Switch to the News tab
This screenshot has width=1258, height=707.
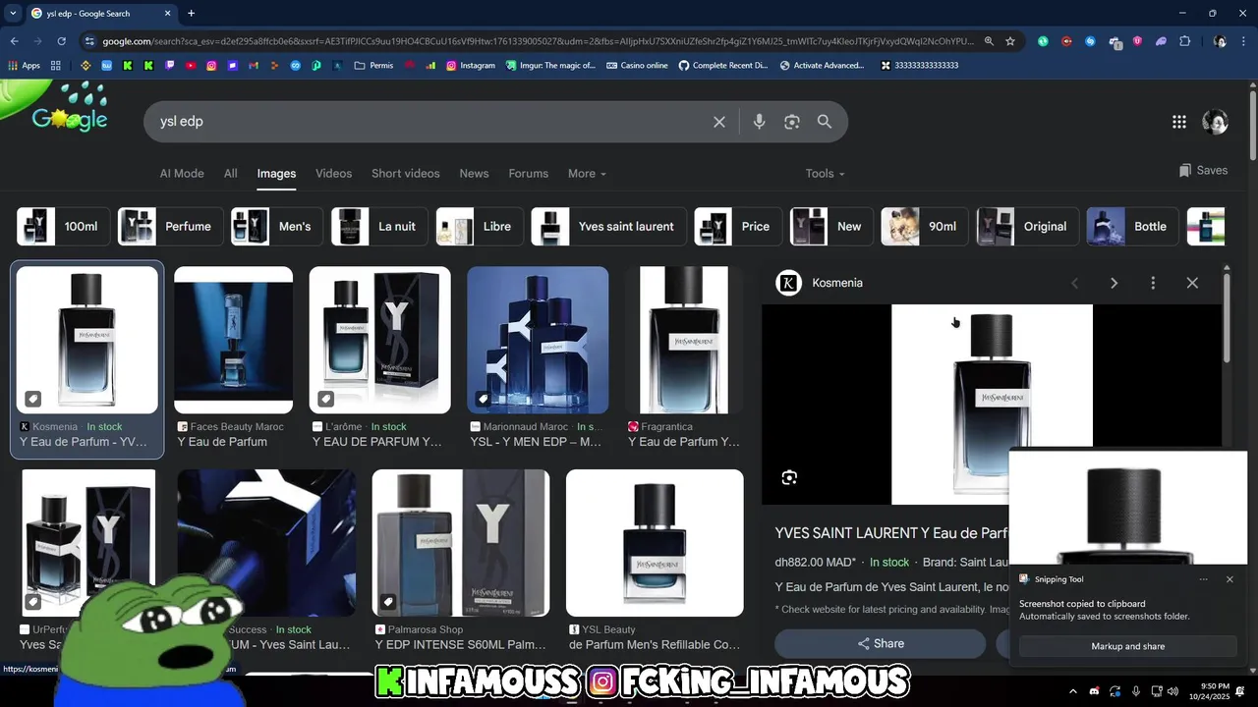click(474, 173)
